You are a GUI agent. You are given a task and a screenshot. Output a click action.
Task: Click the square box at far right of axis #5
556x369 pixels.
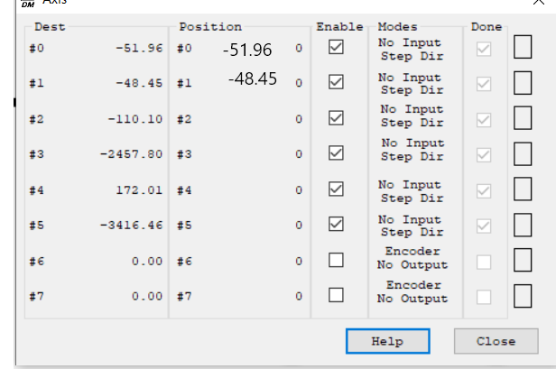click(x=523, y=224)
